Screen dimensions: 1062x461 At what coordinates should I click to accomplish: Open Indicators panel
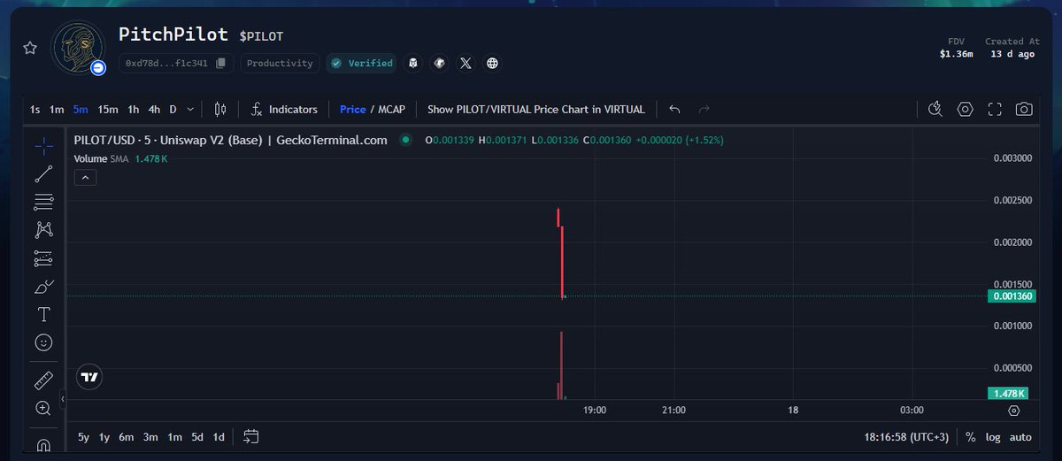coord(284,109)
